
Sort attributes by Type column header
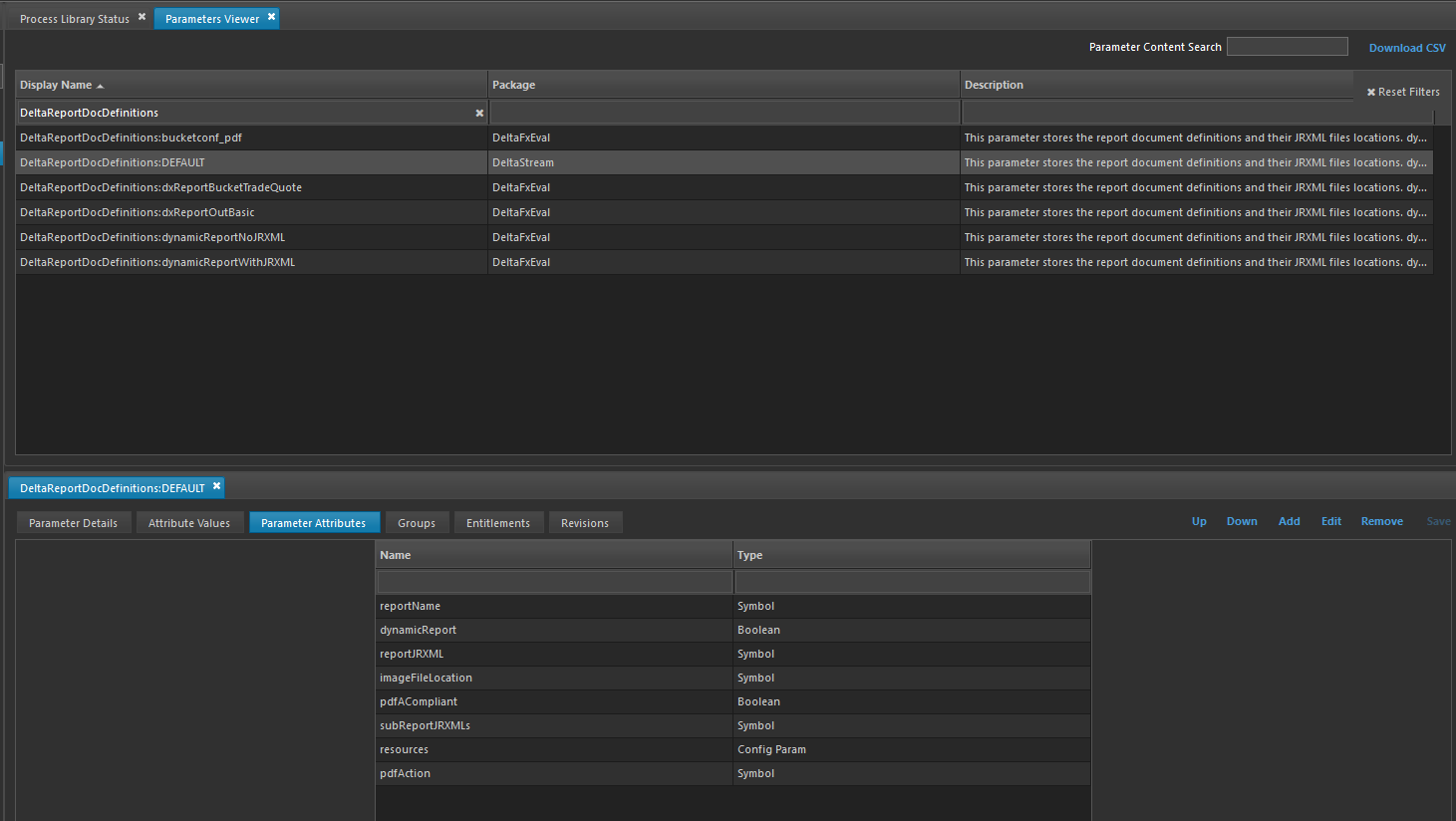[x=912, y=555]
